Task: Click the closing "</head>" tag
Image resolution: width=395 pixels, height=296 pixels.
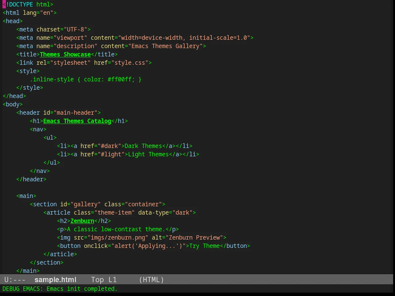Action: [x=15, y=96]
